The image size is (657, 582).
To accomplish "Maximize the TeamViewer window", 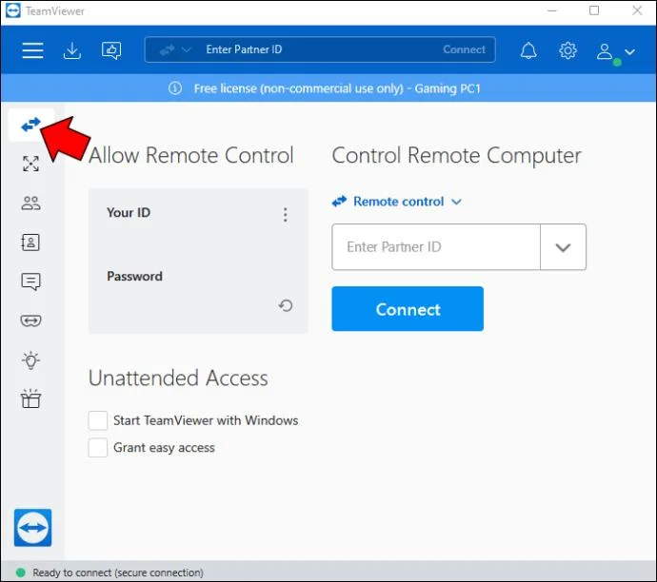I will pos(594,10).
